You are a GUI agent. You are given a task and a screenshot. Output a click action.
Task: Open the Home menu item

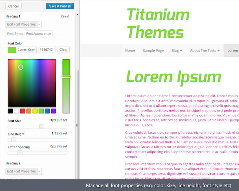point(130,50)
